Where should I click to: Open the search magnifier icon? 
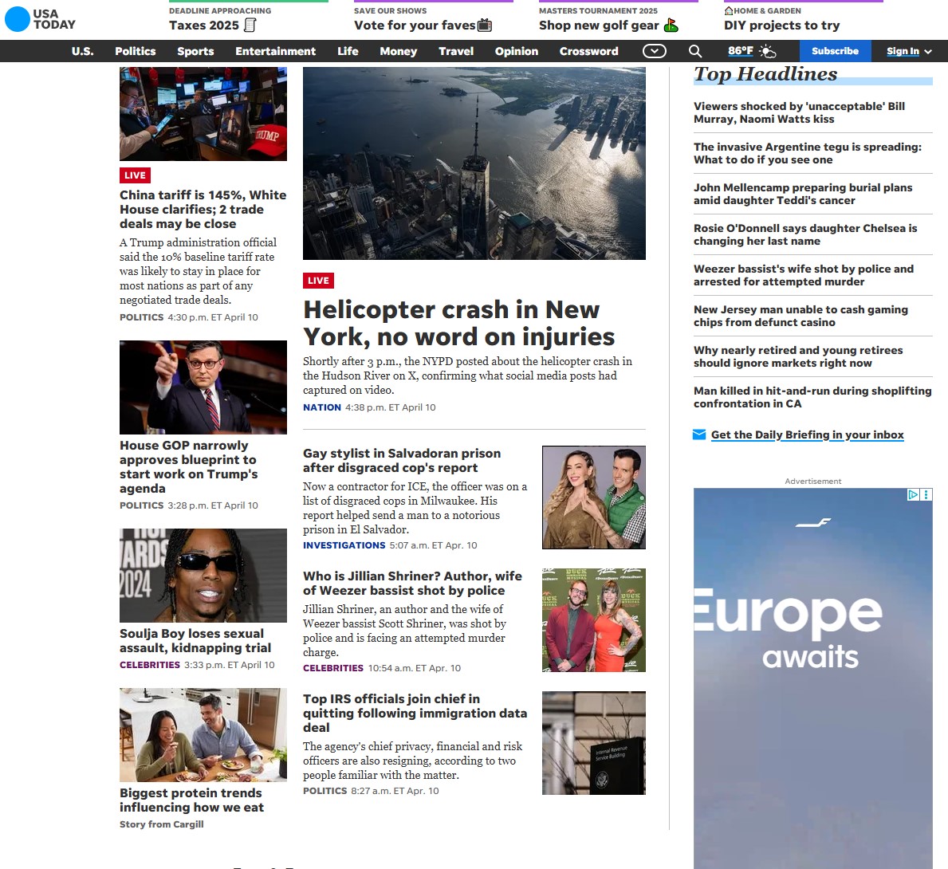[695, 51]
